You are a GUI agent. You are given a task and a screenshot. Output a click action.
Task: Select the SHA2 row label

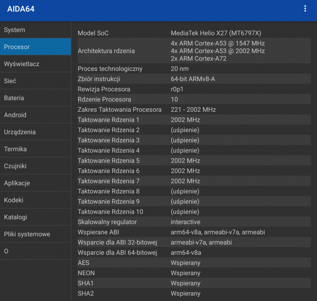point(86,293)
